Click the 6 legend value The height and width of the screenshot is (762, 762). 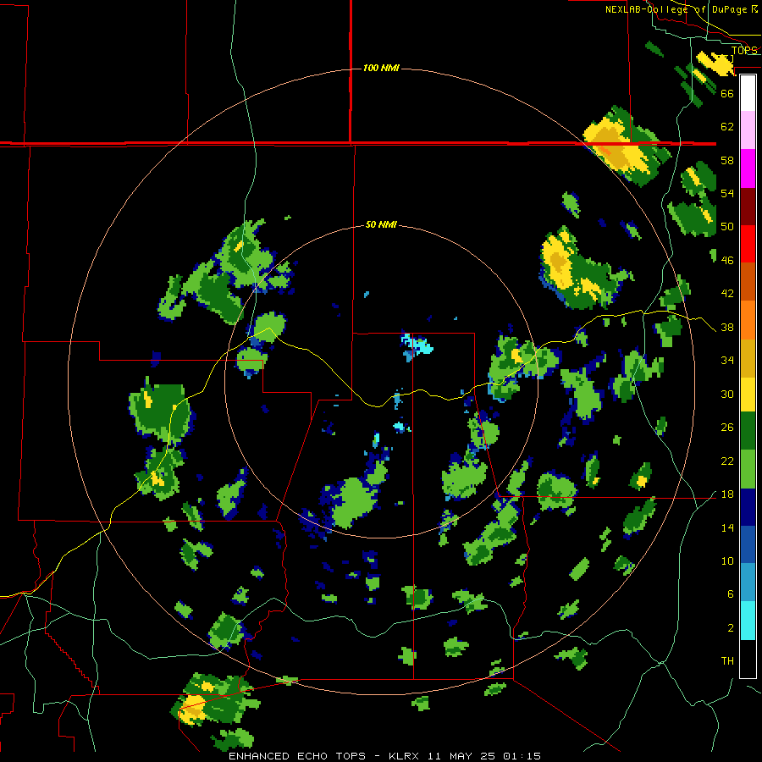pyautogui.click(x=731, y=594)
